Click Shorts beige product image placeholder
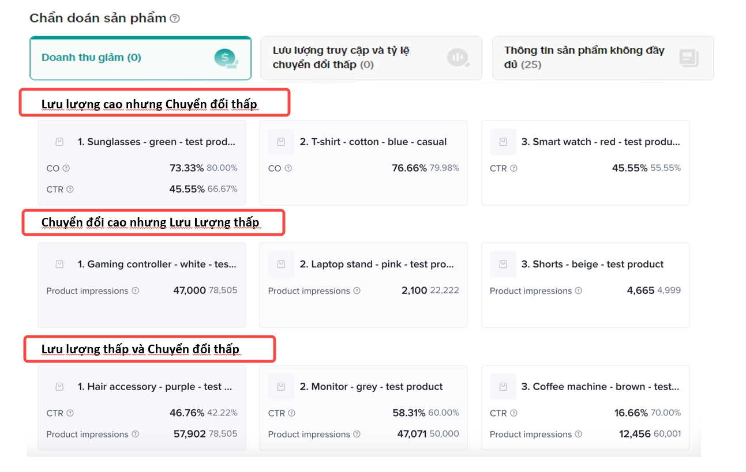 point(503,265)
